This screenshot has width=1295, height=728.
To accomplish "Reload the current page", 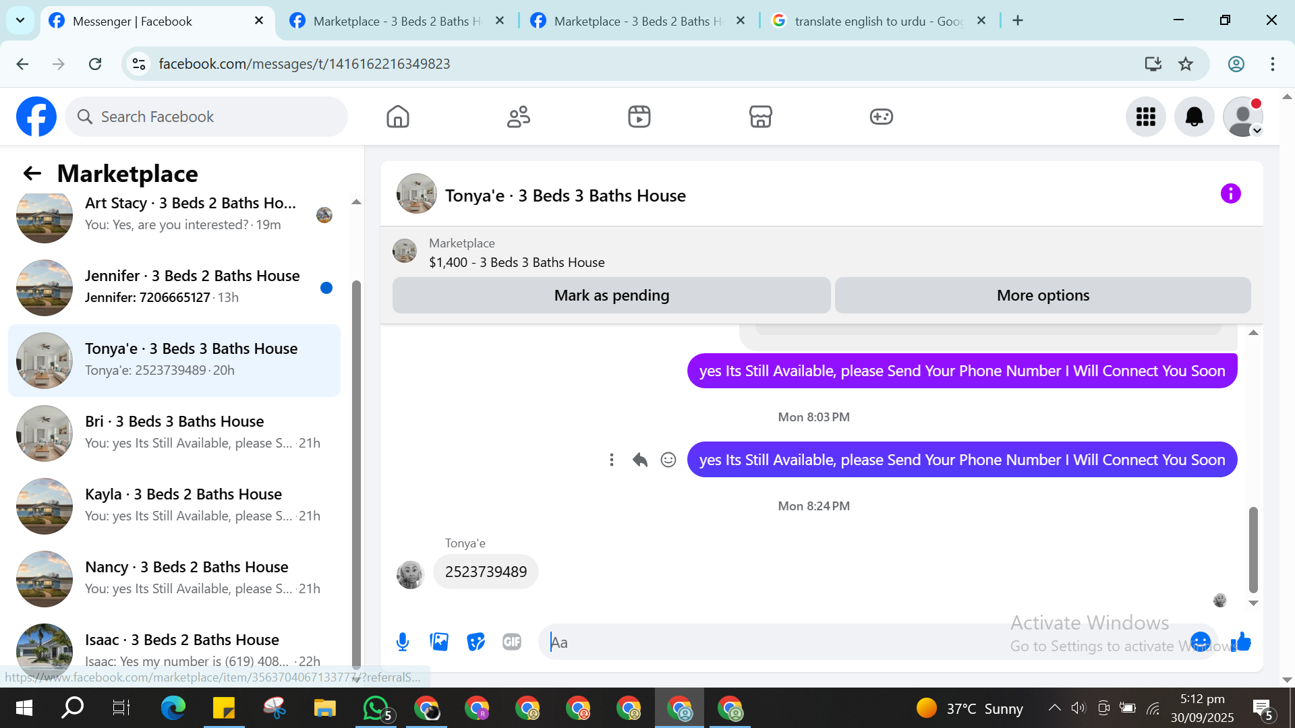I will coord(95,64).
